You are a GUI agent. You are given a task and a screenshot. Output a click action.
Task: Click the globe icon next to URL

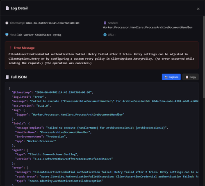tap(105, 35)
